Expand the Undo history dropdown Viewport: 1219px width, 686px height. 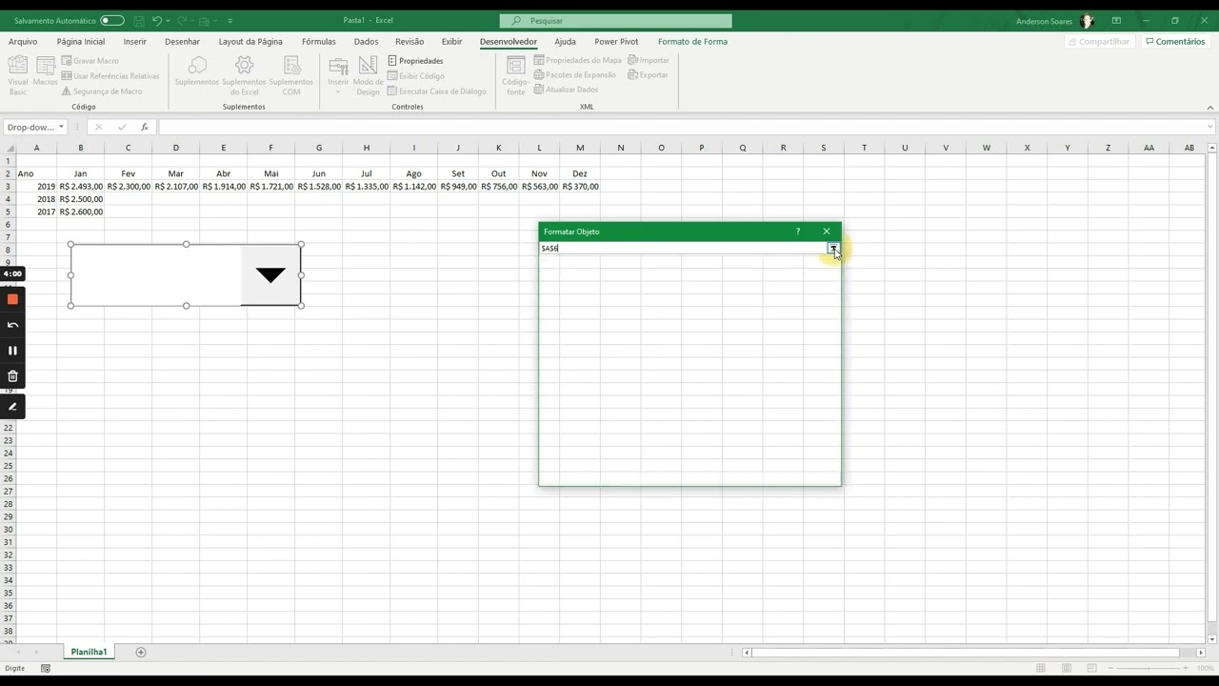[169, 20]
